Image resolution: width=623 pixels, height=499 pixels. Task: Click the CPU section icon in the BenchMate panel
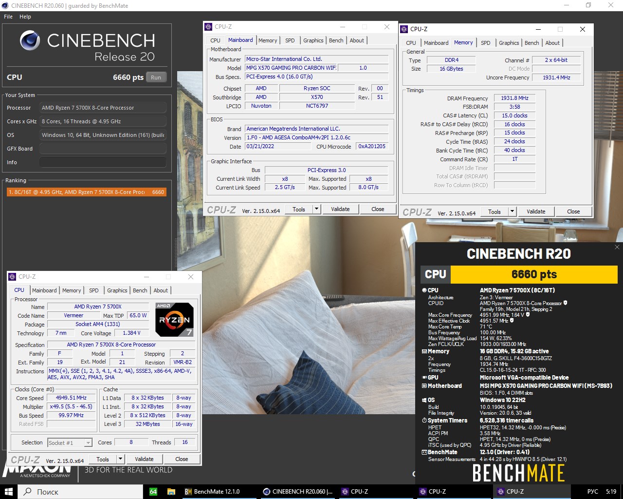tap(424, 290)
